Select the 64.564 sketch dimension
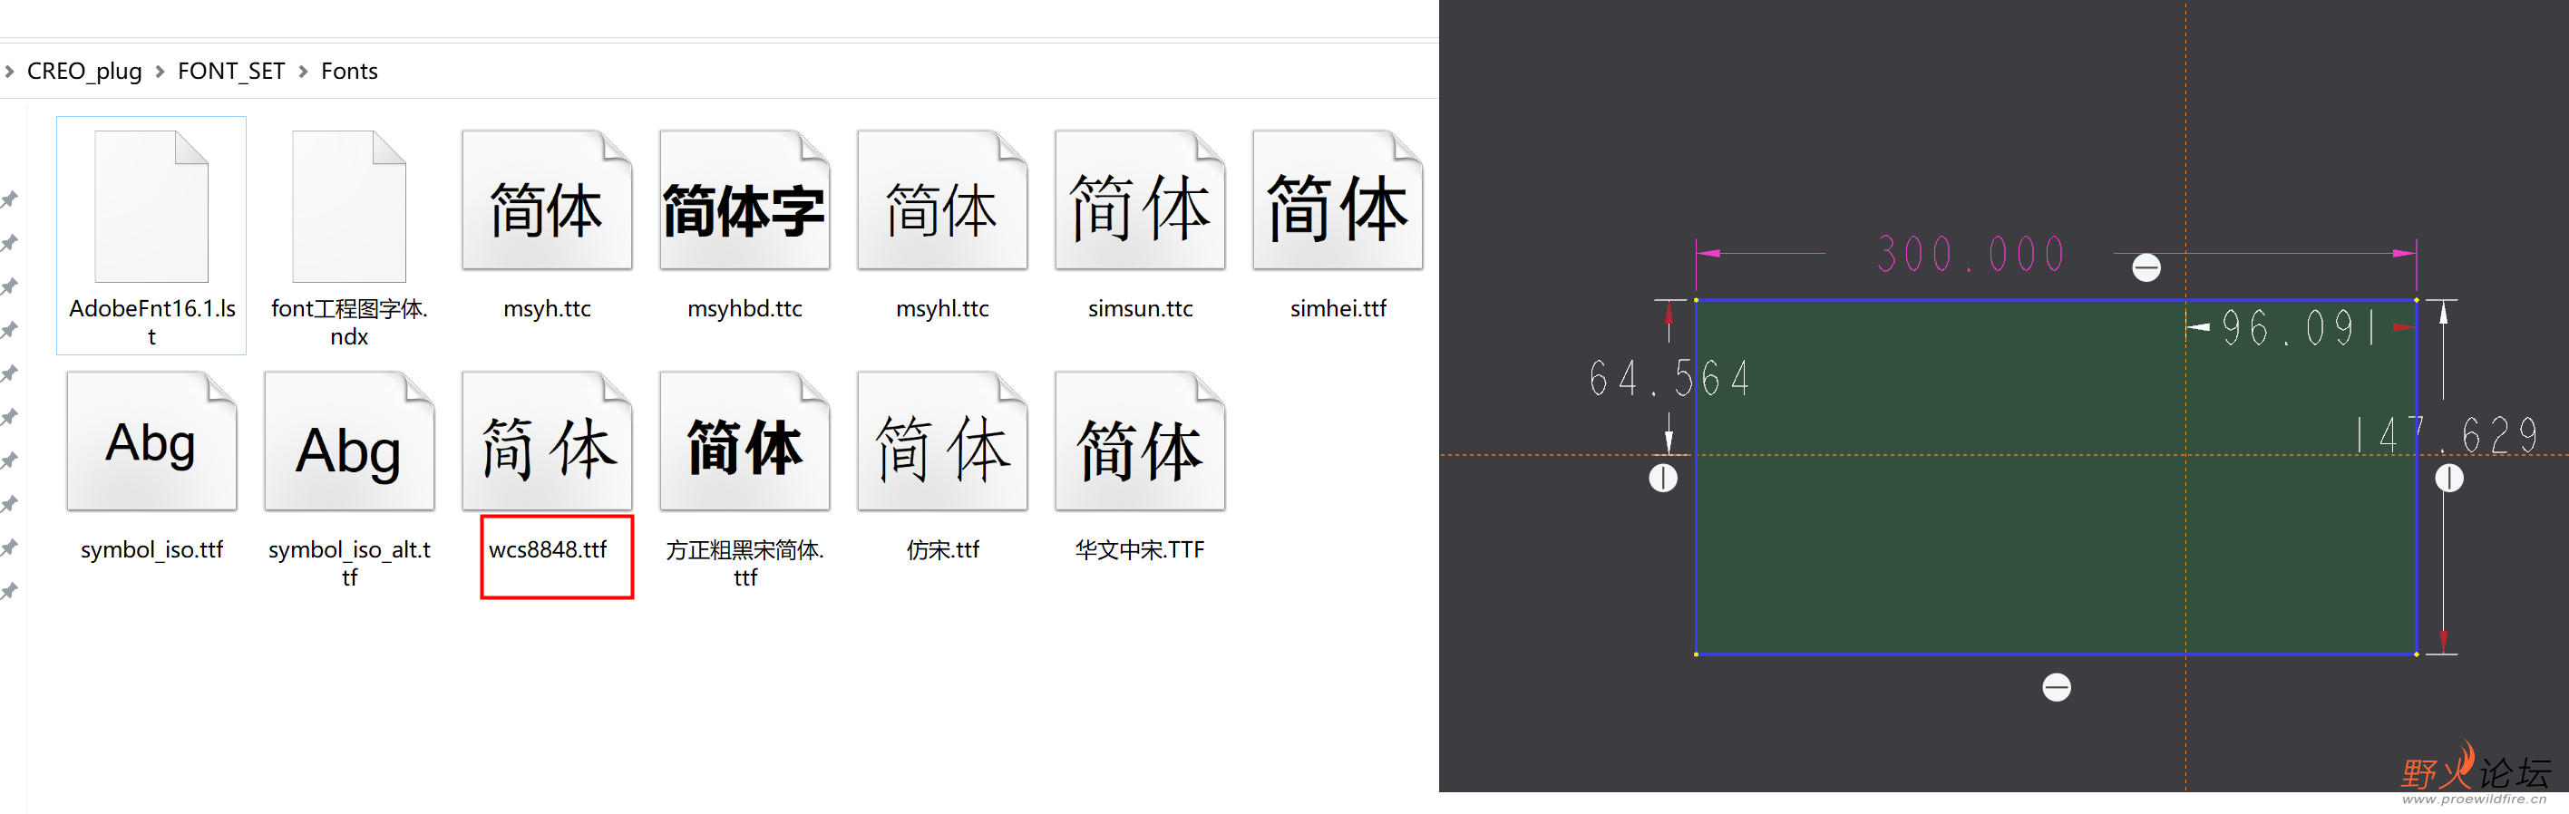 click(x=1669, y=379)
